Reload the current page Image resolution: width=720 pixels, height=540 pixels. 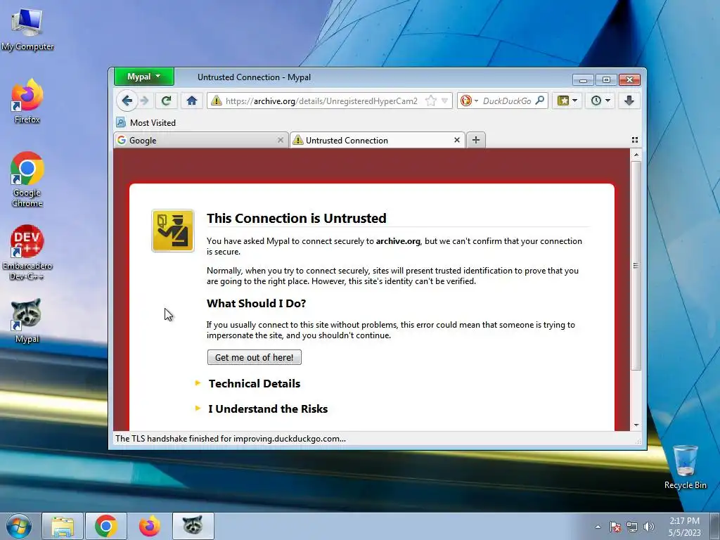pos(166,101)
